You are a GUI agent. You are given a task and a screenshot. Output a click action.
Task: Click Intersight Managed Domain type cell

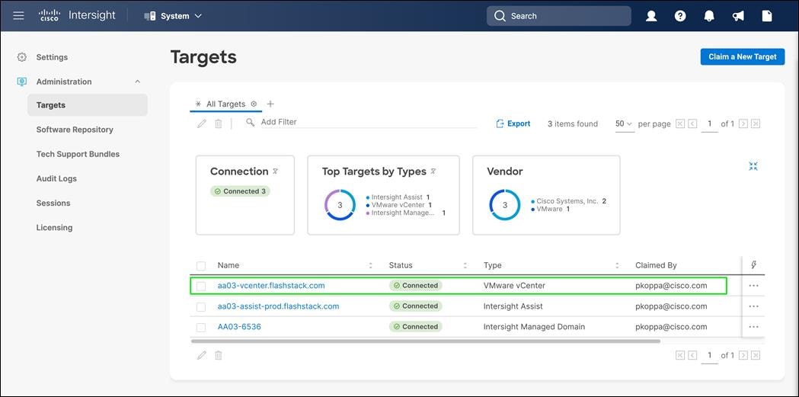click(534, 327)
